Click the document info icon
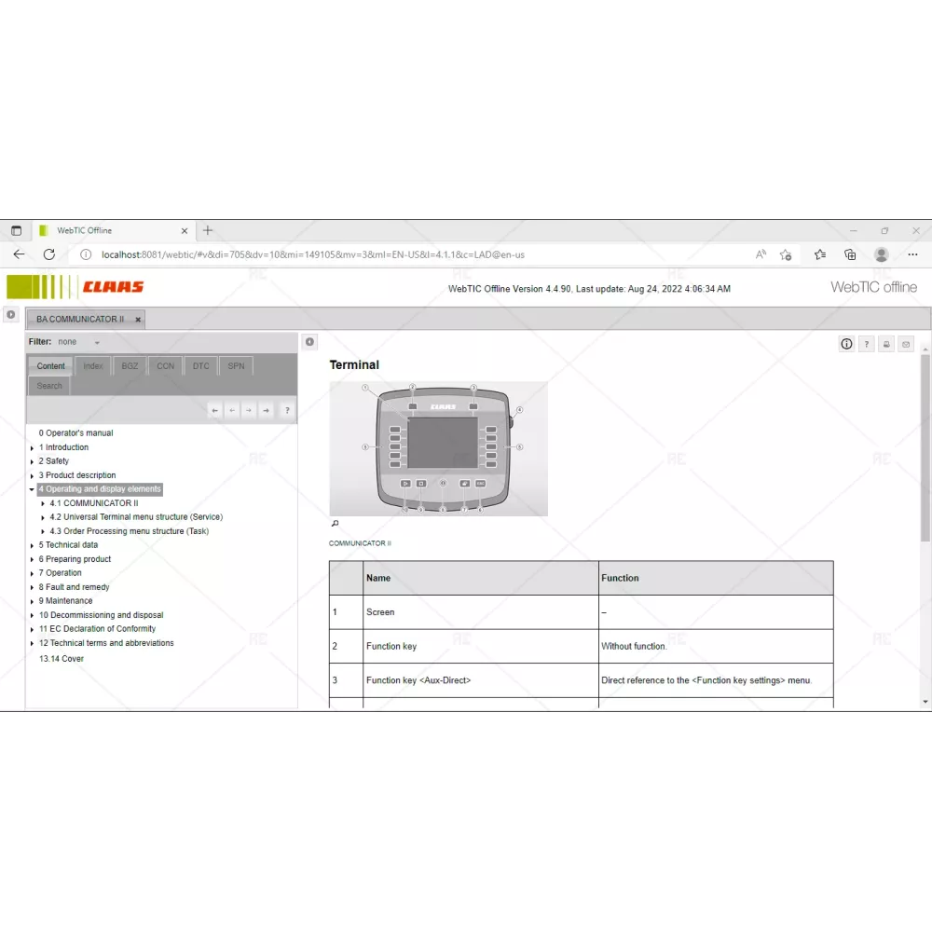This screenshot has height=932, width=932. [846, 344]
